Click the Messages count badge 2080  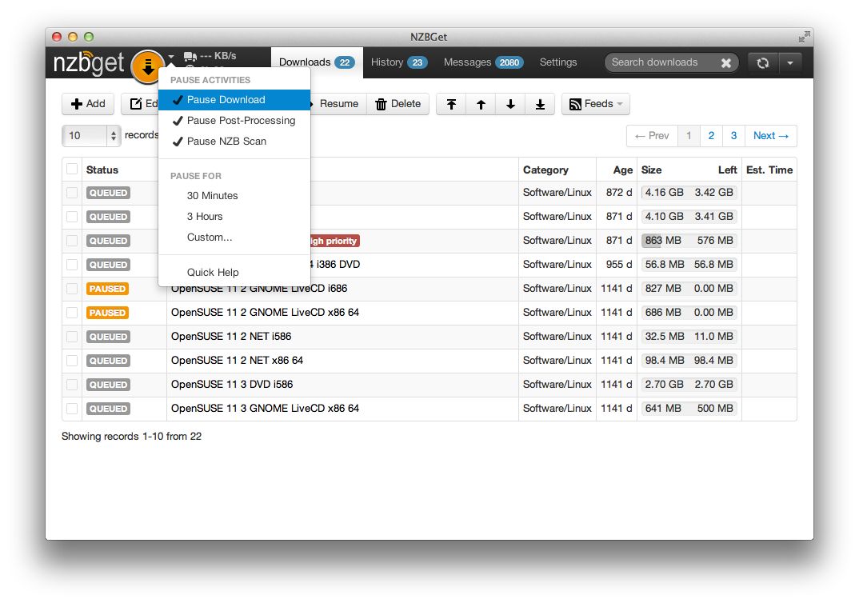coord(509,62)
